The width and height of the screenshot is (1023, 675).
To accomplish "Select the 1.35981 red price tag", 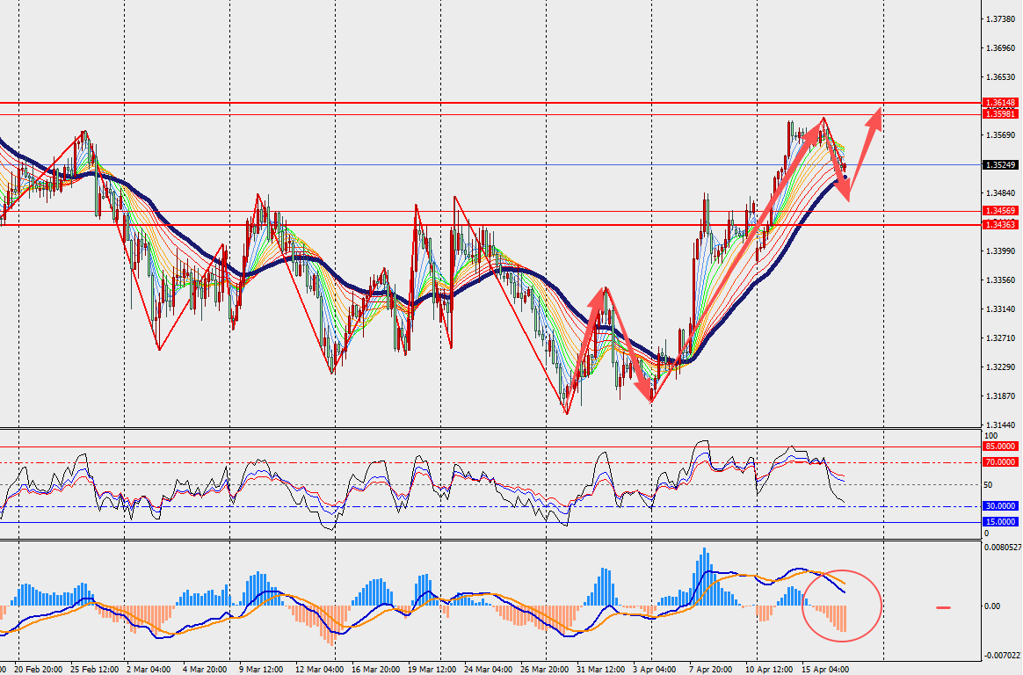I will 1001,114.
